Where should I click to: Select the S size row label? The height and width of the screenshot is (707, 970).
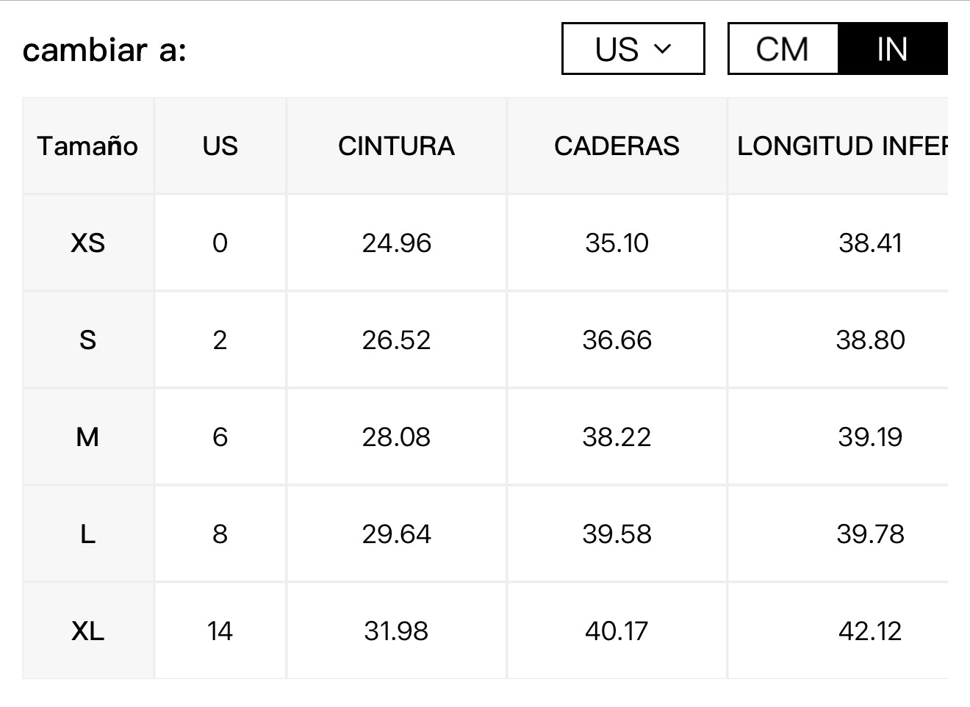click(x=87, y=340)
